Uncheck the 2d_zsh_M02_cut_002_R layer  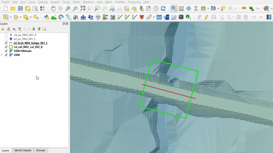click(x=6, y=47)
